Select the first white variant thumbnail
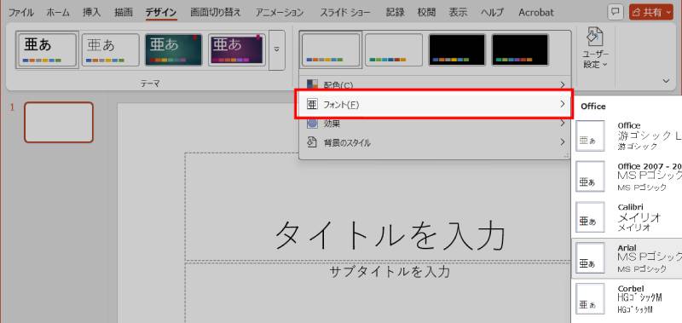The width and height of the screenshot is (682, 323). [331, 50]
